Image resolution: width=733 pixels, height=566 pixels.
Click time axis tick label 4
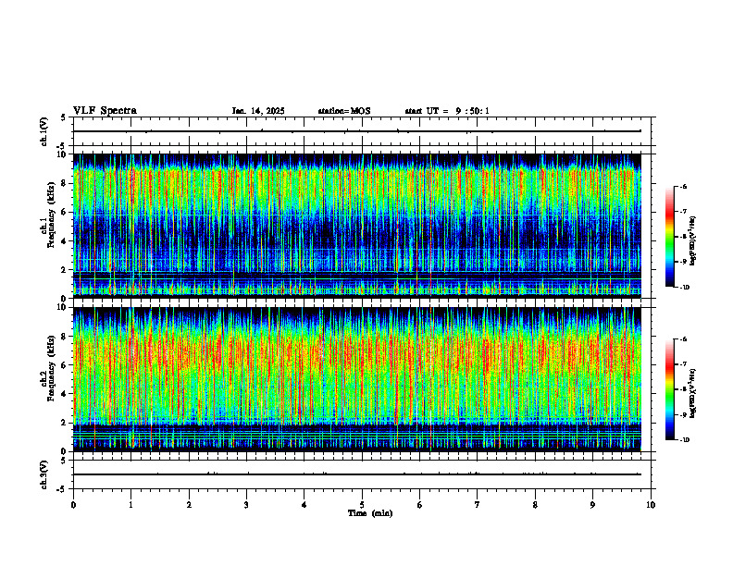click(304, 505)
